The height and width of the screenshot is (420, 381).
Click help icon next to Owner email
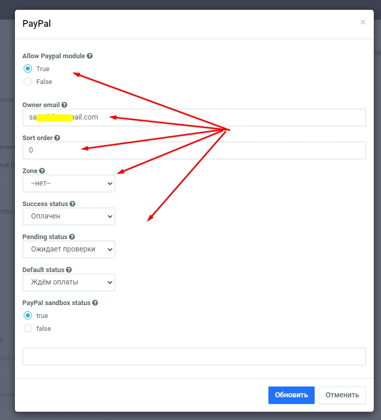point(64,105)
